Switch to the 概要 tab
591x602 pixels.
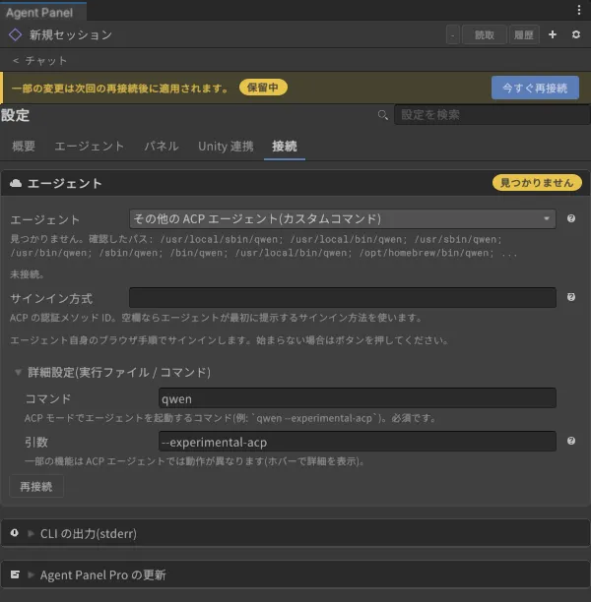tap(24, 147)
